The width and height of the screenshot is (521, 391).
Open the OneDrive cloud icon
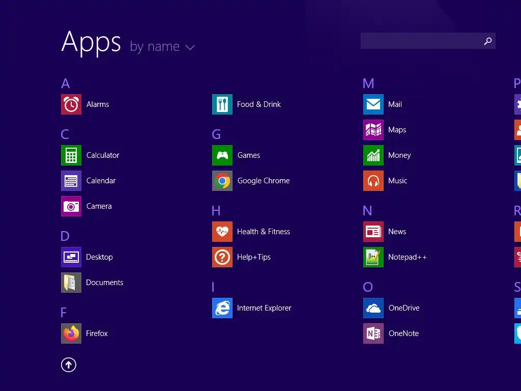tap(373, 308)
